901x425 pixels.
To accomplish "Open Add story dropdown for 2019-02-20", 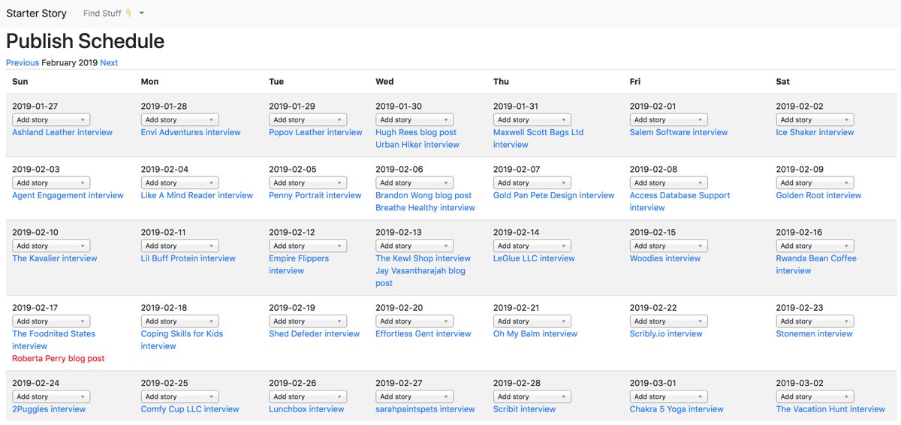I will 414,321.
